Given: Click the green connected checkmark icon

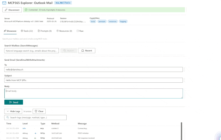Looking at the screenshot, I should pos(26,10).
